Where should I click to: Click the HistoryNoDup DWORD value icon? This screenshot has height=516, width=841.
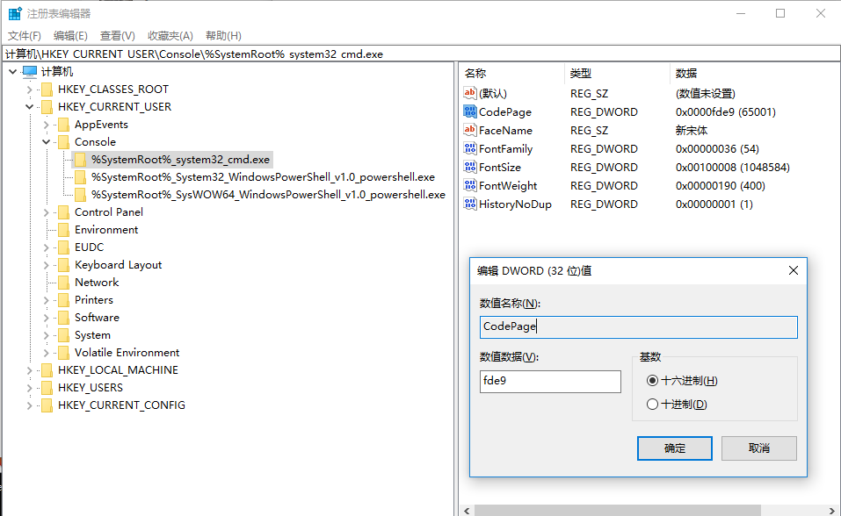pos(470,204)
